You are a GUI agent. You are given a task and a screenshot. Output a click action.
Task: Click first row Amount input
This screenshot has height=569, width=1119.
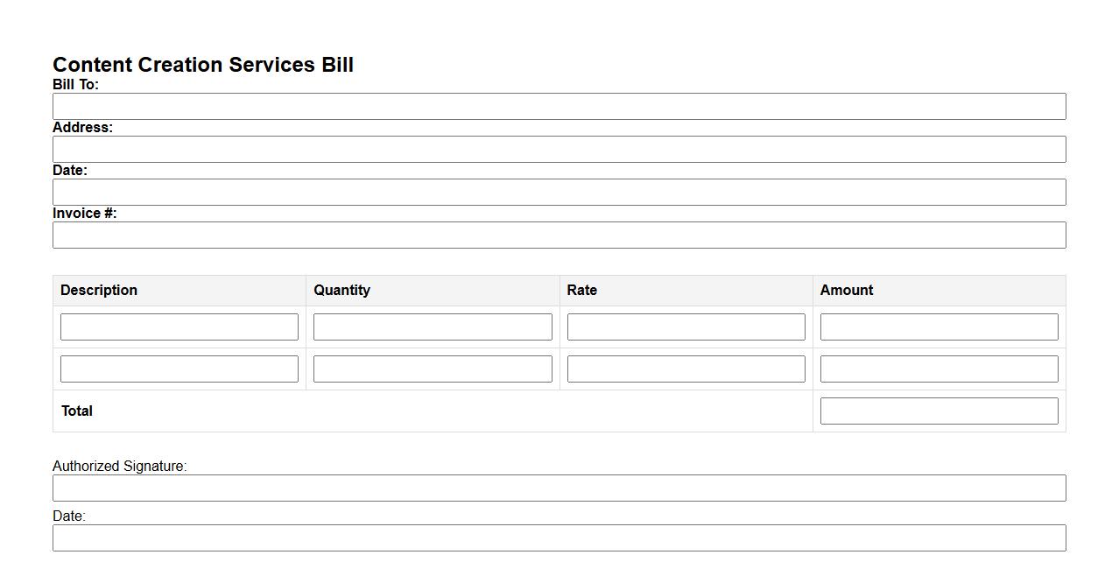tap(939, 327)
